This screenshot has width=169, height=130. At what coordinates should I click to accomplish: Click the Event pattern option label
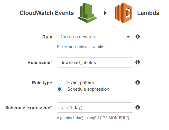click(81, 82)
